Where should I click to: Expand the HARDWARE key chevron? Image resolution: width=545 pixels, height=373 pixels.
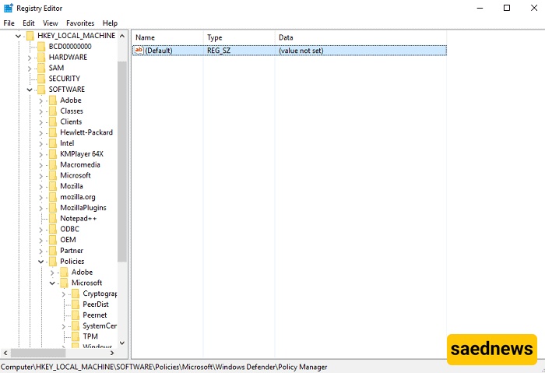30,58
